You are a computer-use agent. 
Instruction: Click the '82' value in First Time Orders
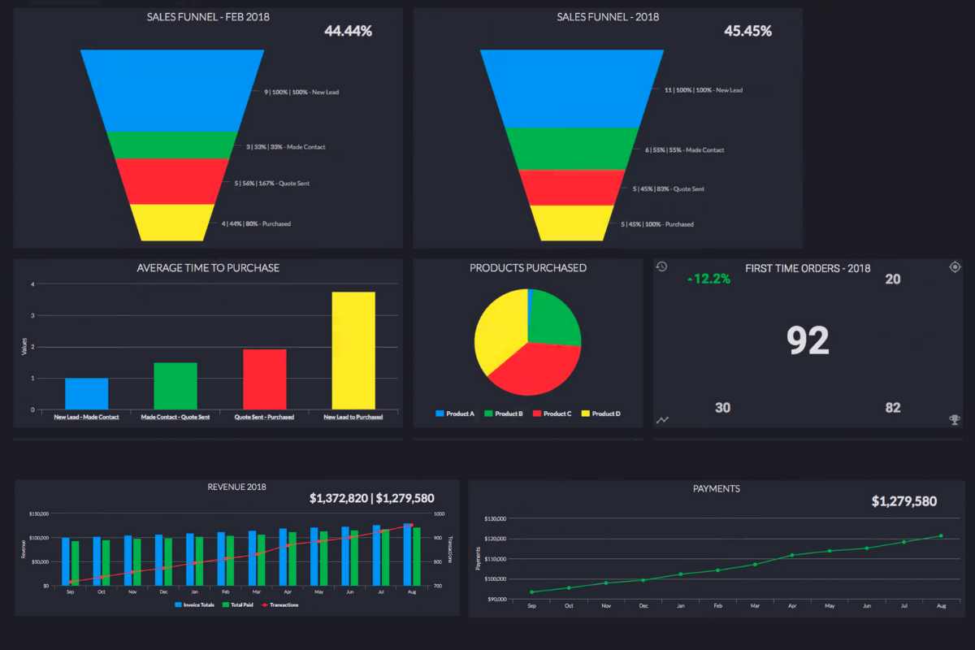pyautogui.click(x=893, y=408)
